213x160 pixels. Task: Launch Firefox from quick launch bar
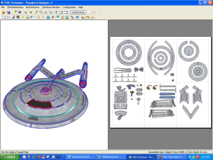click(39, 157)
